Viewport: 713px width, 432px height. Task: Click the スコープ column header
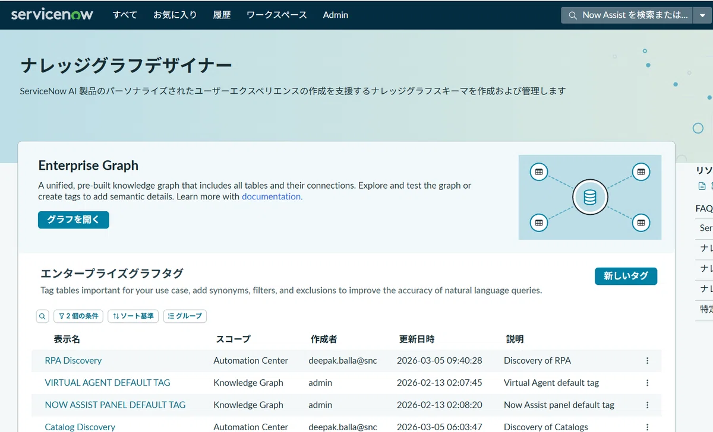pyautogui.click(x=233, y=339)
